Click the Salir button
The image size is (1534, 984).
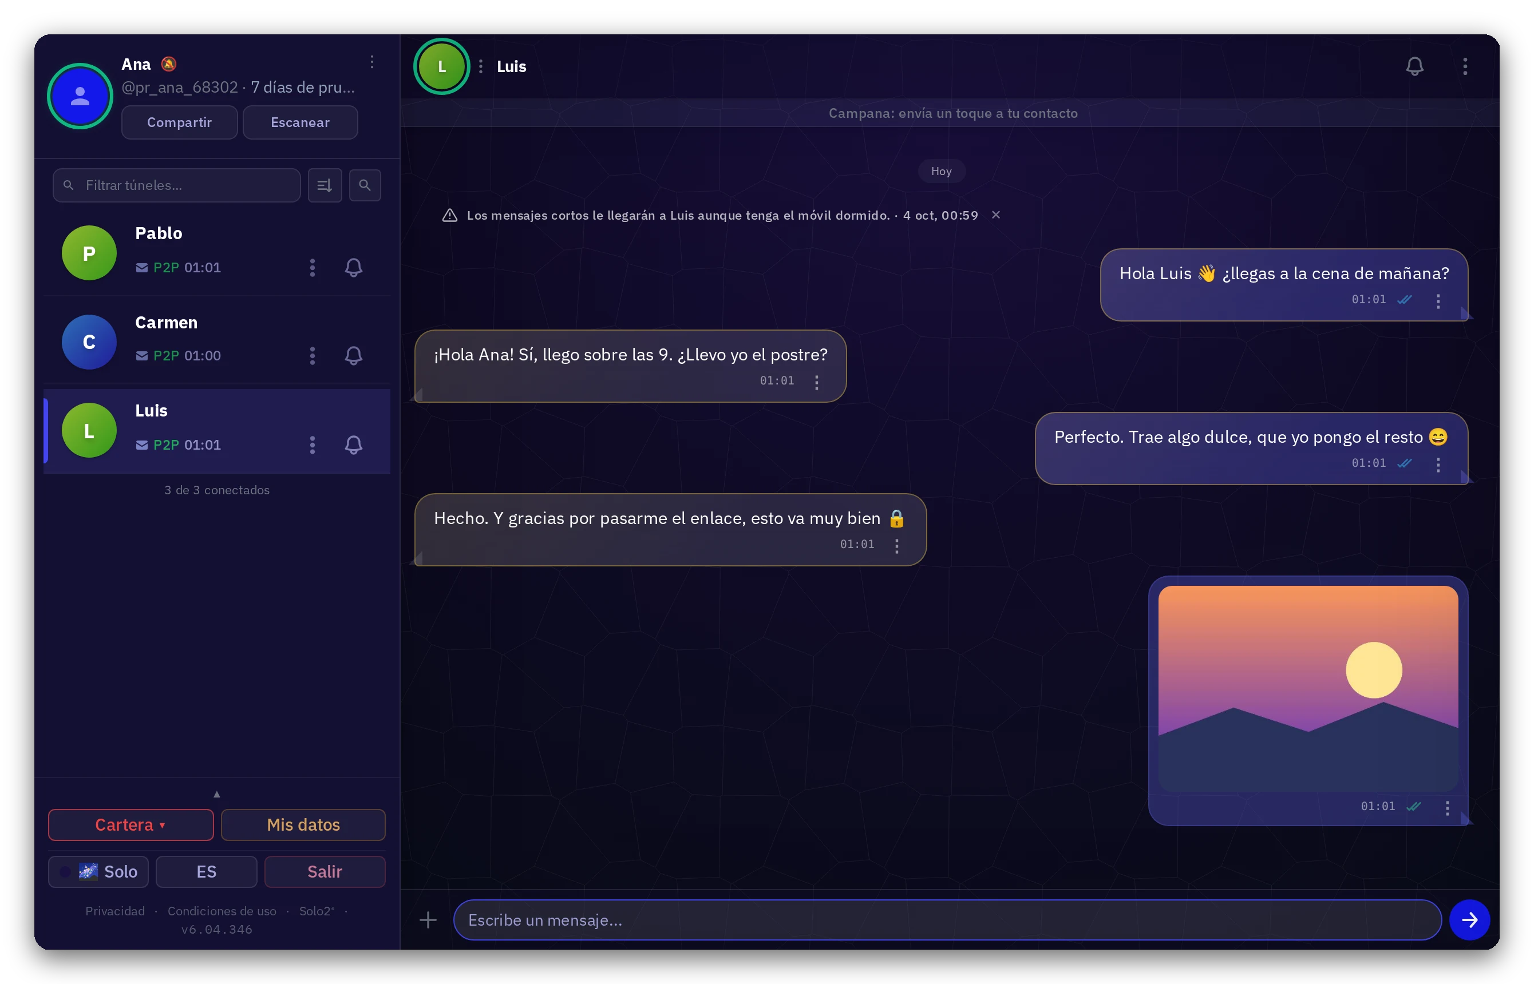325,871
